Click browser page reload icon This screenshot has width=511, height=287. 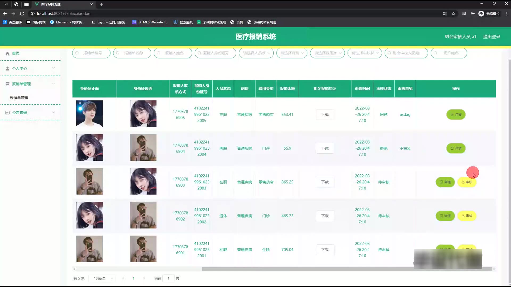(22, 14)
